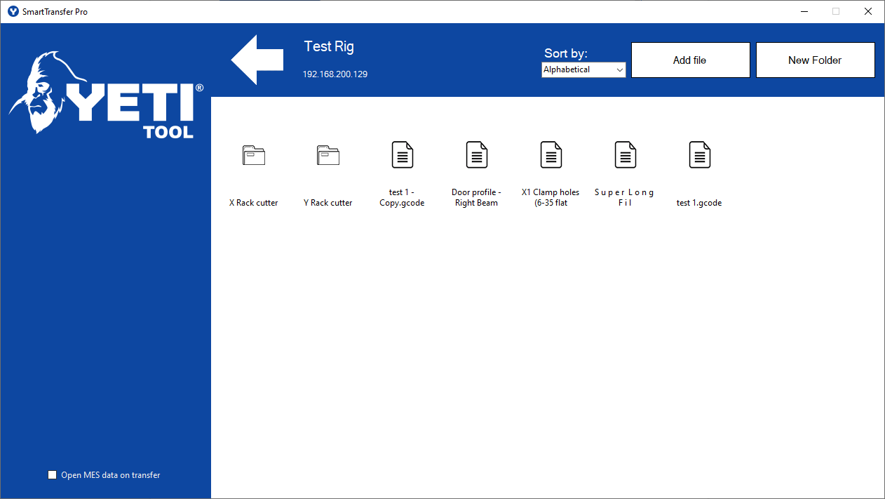Click the Open MES data on transfer label
The width and height of the screenshot is (885, 499).
tap(111, 475)
